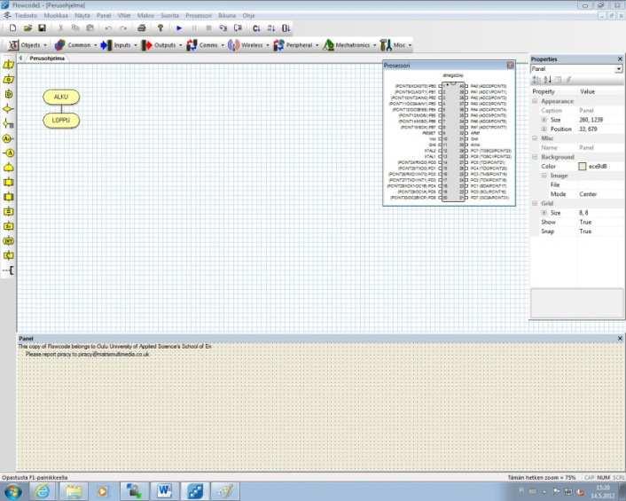The width and height of the screenshot is (626, 501).
Task: Close the Prosessori chip window
Action: (510, 65)
